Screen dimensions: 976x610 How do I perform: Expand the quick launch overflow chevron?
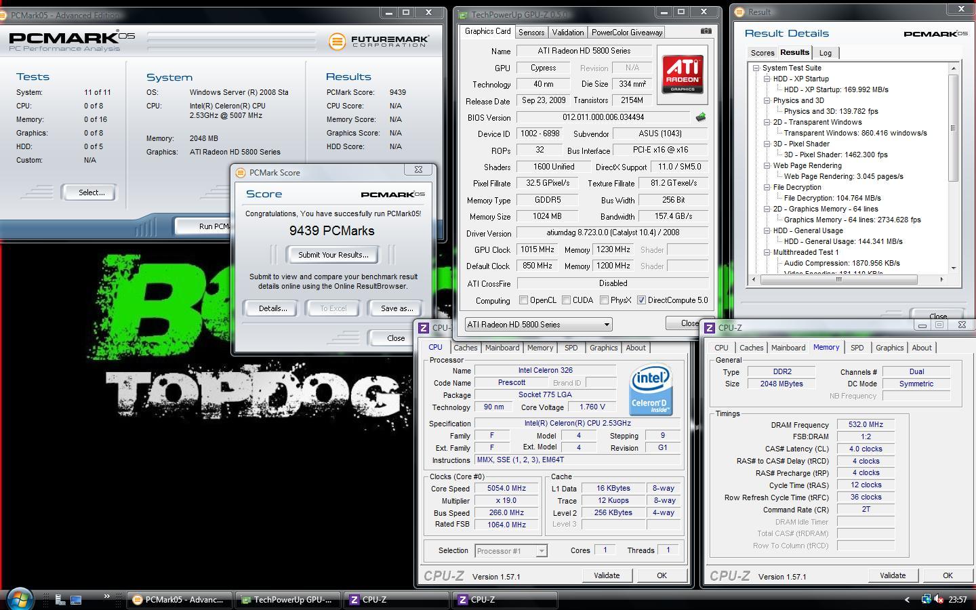[106, 596]
